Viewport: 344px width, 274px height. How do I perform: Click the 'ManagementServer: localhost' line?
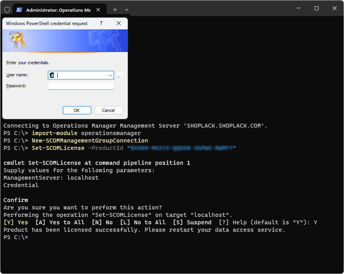pyautogui.click(x=51, y=178)
